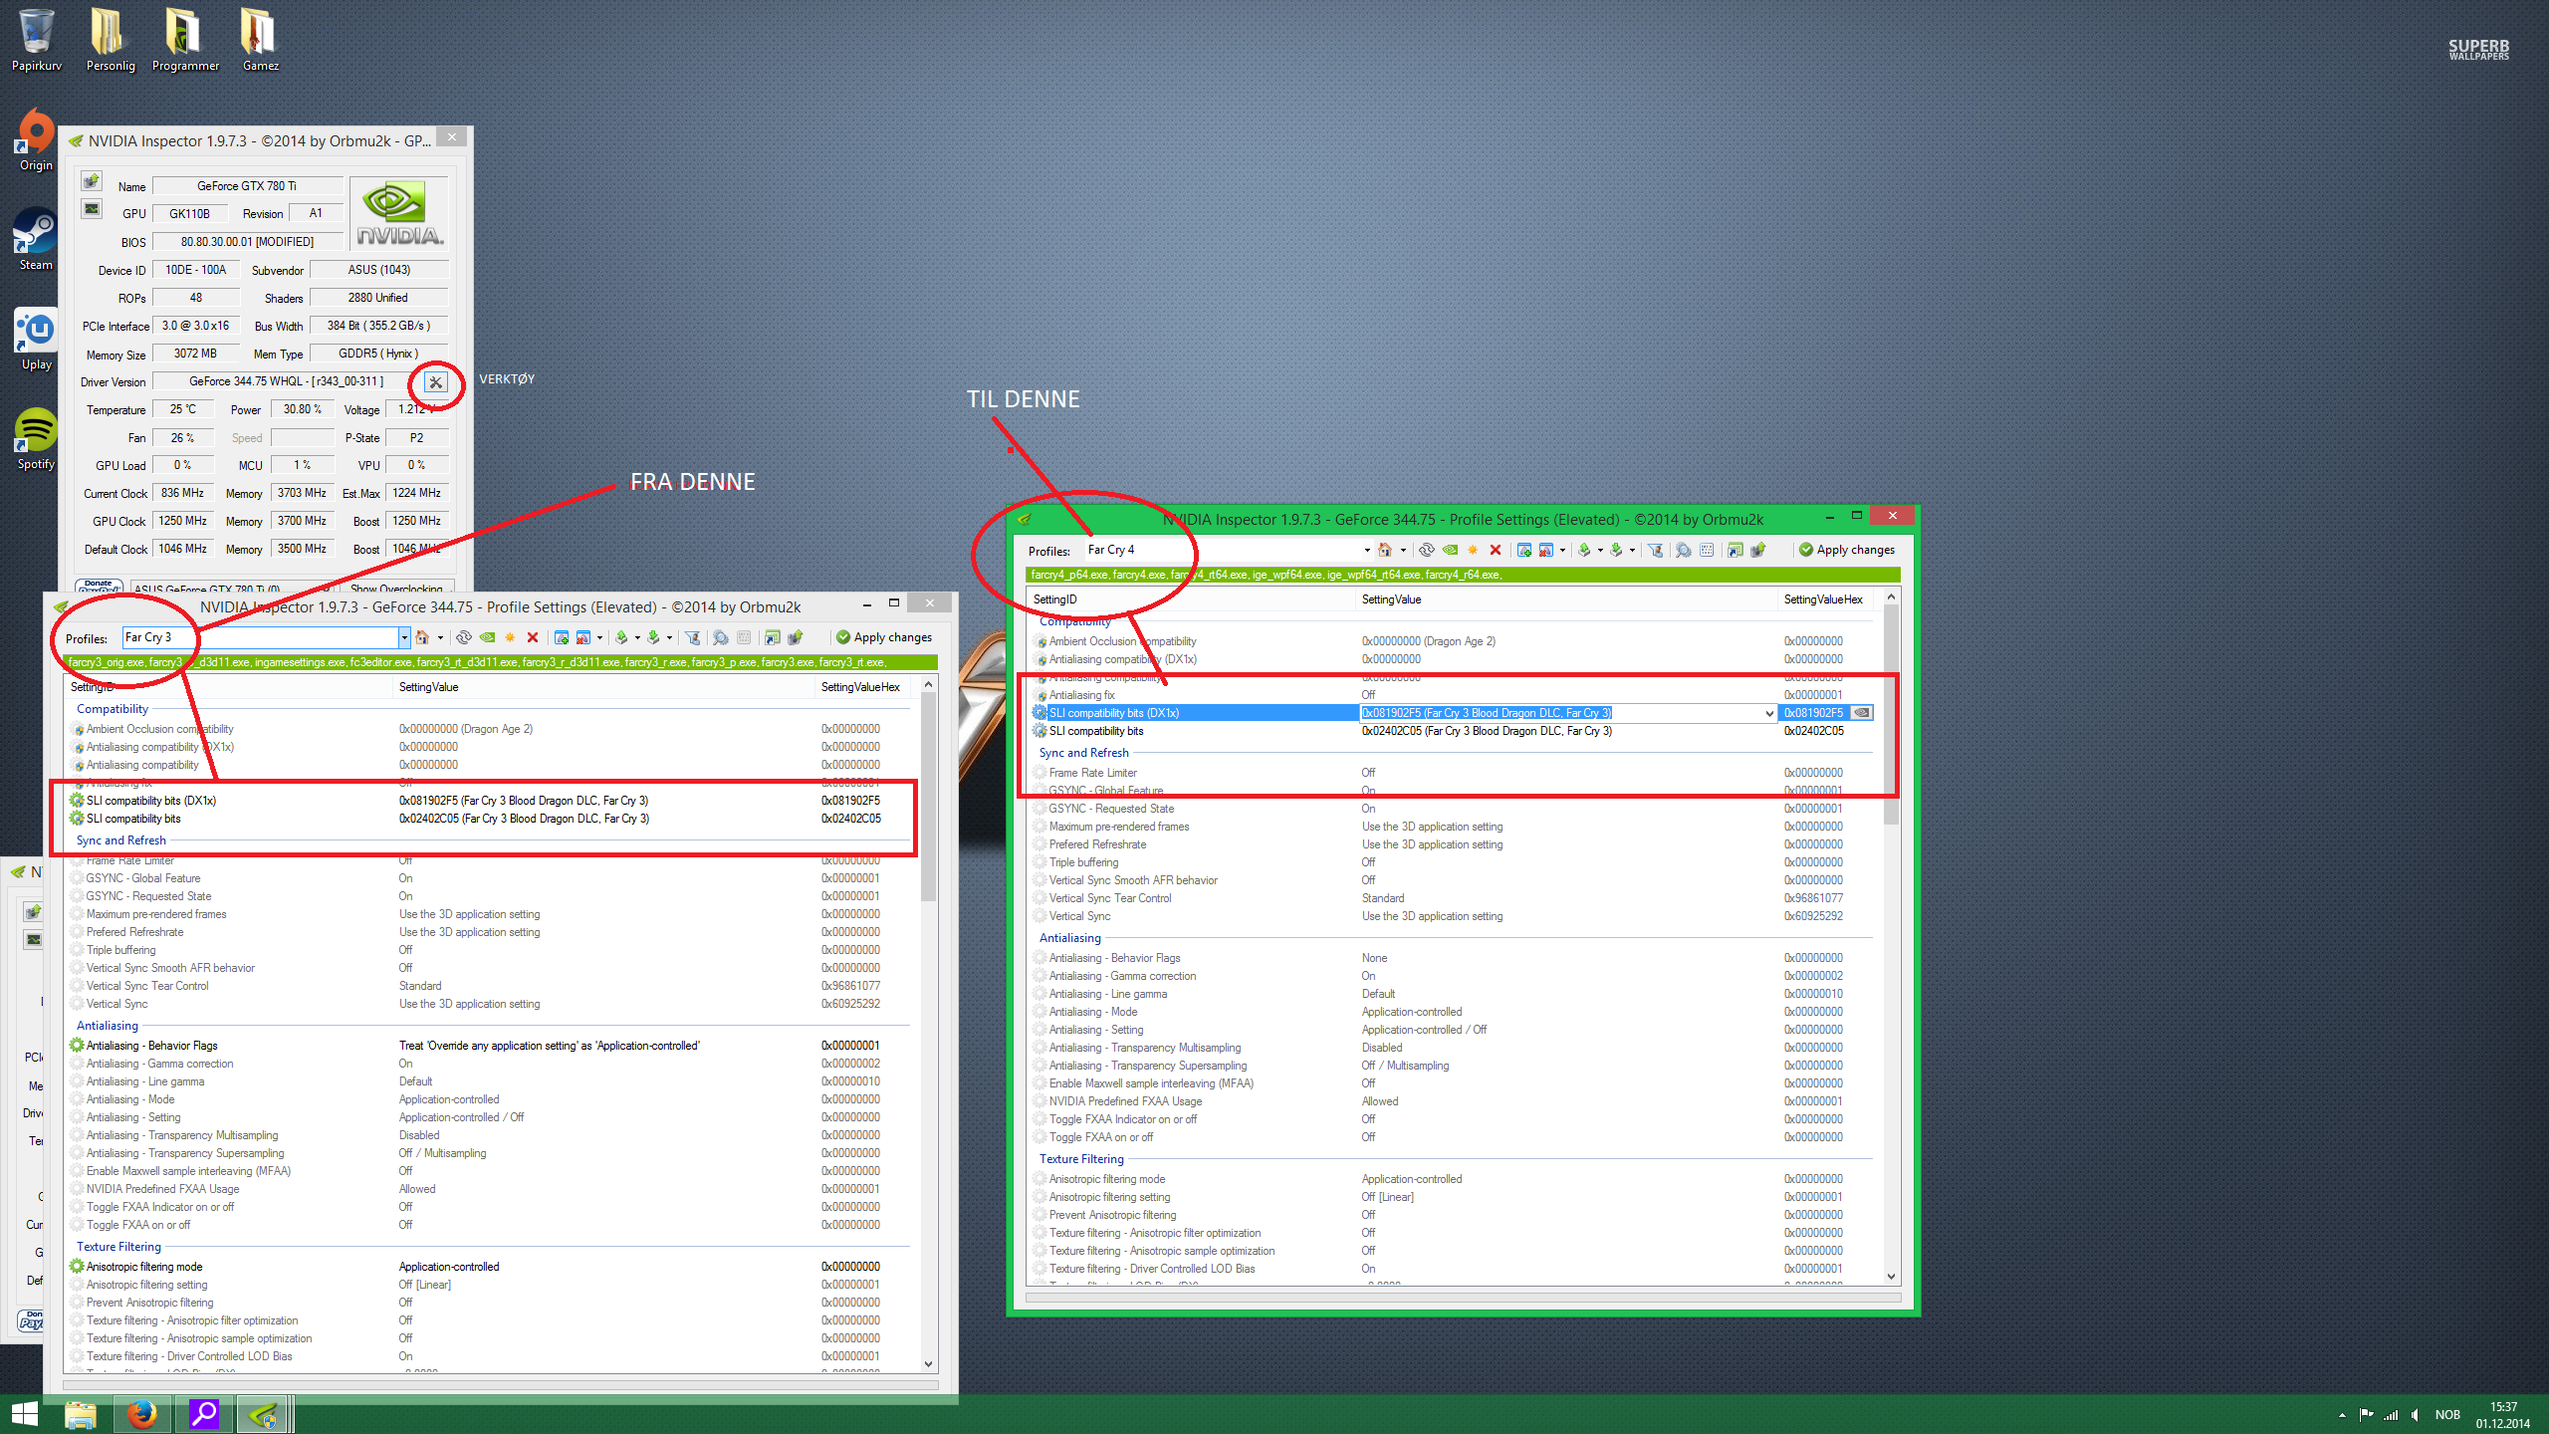Export profiles icon in Far Cry 4 window
Image resolution: width=2549 pixels, height=1434 pixels.
click(1584, 550)
